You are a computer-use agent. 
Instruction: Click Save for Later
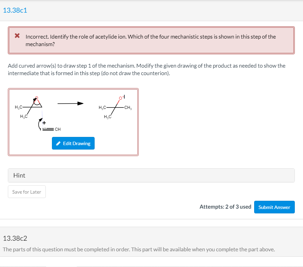(27, 192)
